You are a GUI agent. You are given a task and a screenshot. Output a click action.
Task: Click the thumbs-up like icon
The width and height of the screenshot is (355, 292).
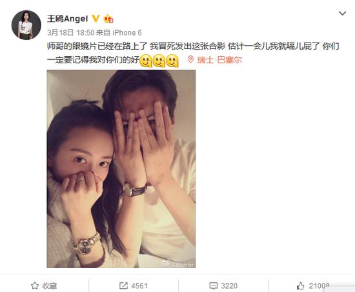coord(300,286)
